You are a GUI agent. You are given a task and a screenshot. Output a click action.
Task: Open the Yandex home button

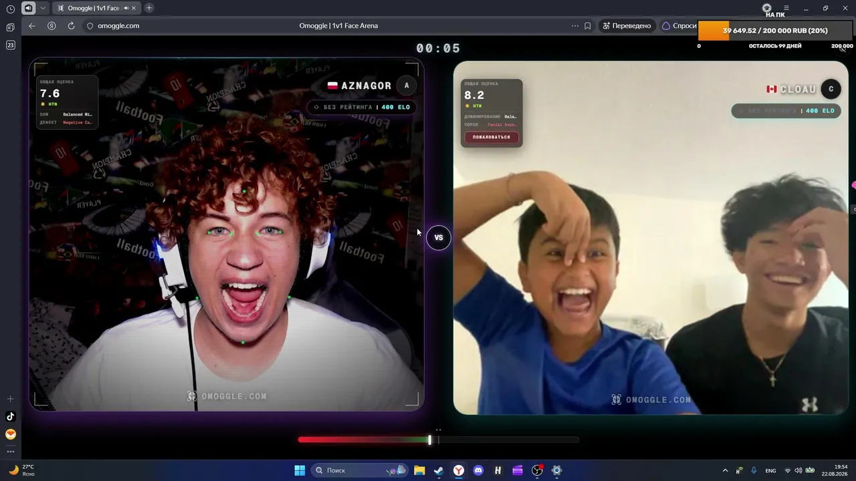pyautogui.click(x=51, y=26)
